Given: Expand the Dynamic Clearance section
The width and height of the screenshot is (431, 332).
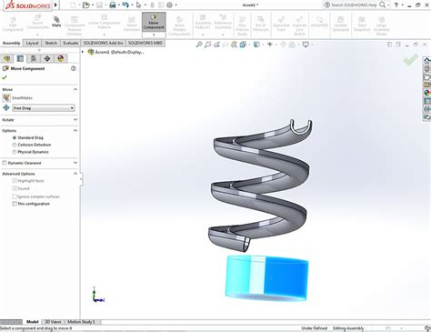Looking at the screenshot, I should [75, 163].
